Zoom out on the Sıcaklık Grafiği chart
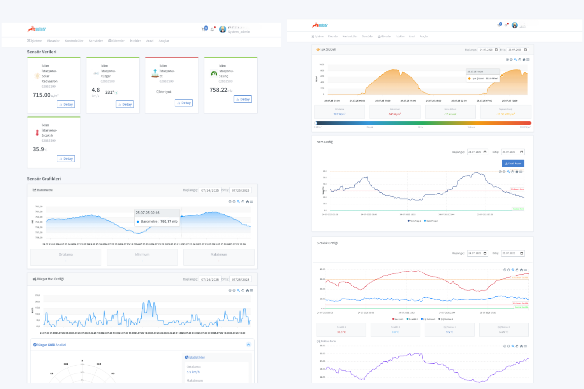584x389 pixels. (508, 270)
